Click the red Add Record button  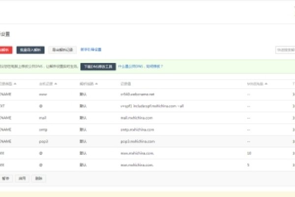(6, 50)
